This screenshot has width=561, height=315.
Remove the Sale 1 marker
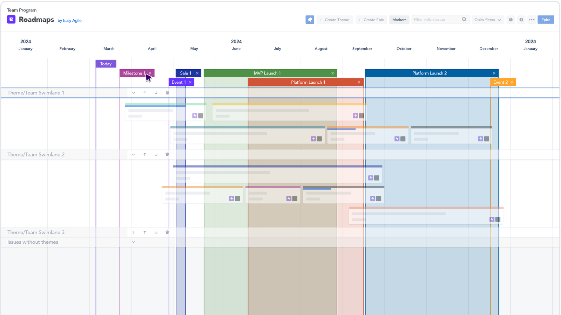[197, 73]
